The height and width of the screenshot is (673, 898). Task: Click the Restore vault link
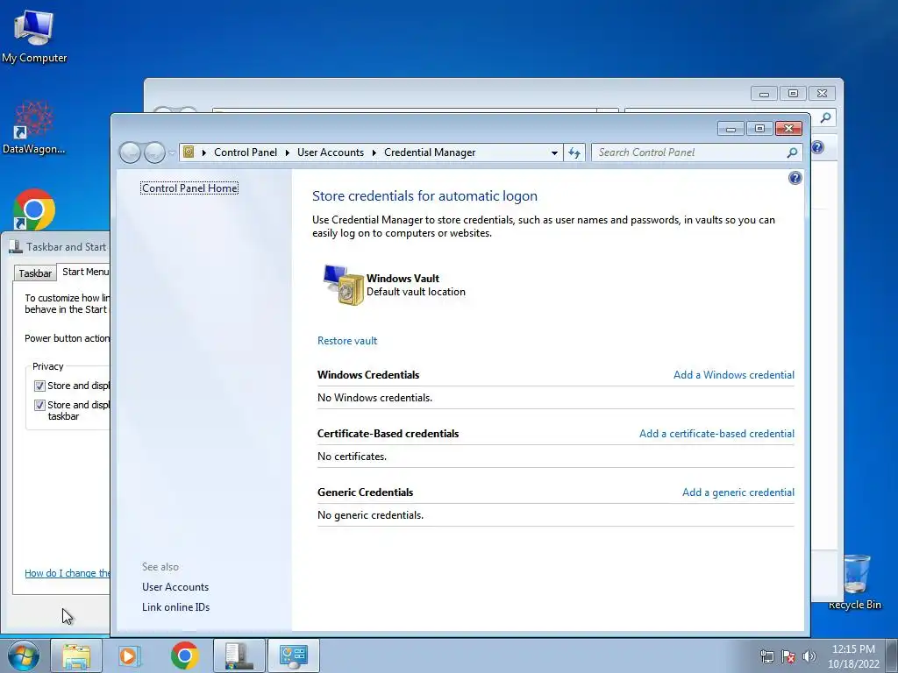(x=347, y=341)
